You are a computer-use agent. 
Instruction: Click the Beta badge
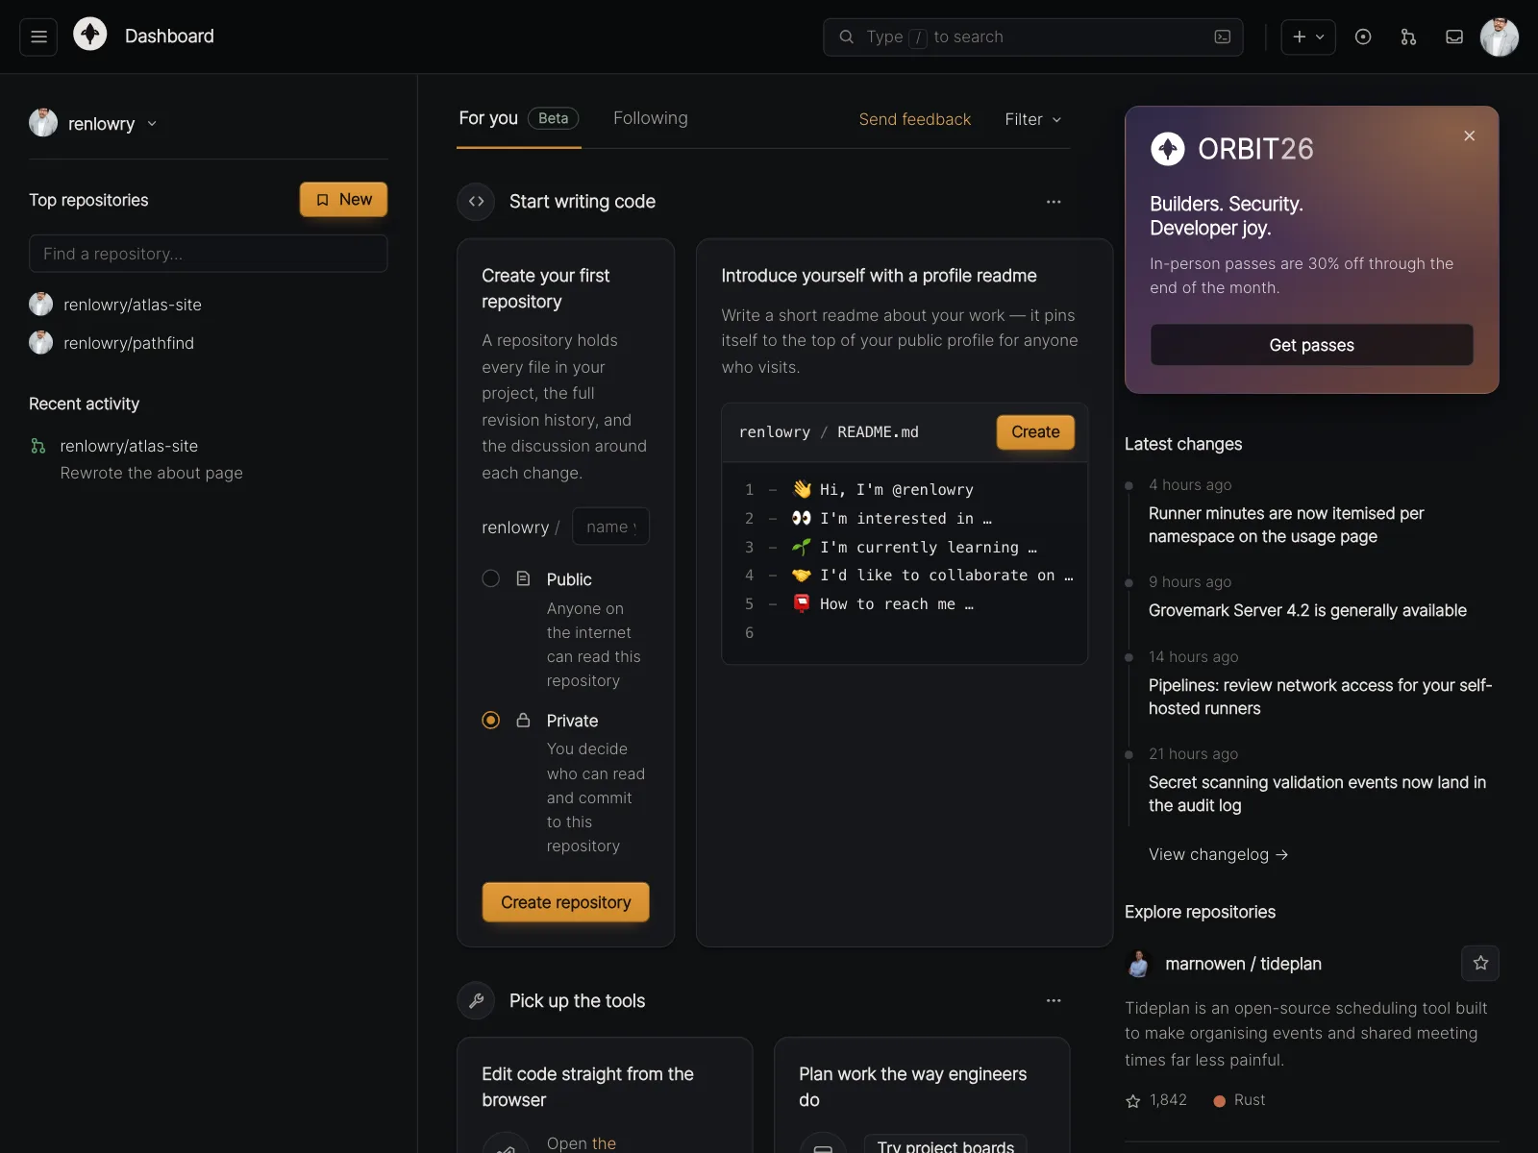[x=554, y=118]
